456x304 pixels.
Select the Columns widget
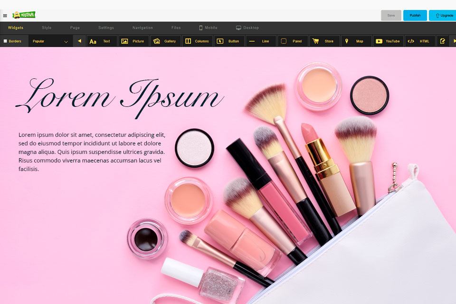point(197,41)
